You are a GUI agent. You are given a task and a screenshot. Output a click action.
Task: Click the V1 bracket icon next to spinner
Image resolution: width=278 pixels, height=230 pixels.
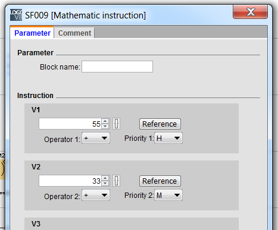point(116,124)
